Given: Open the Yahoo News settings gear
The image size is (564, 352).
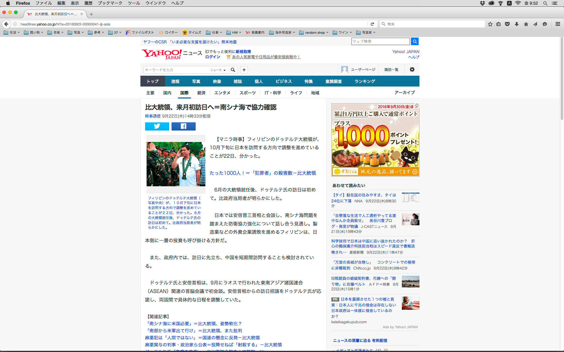Looking at the screenshot, I should 412,70.
